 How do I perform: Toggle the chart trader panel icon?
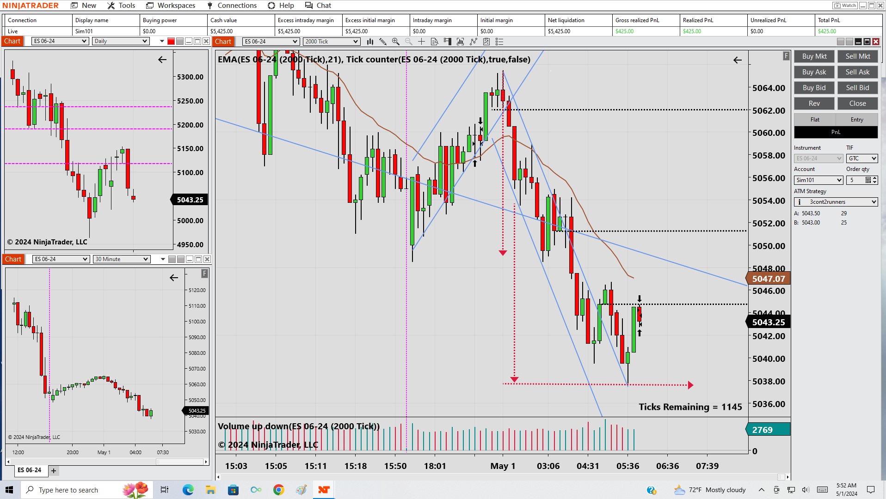point(448,42)
